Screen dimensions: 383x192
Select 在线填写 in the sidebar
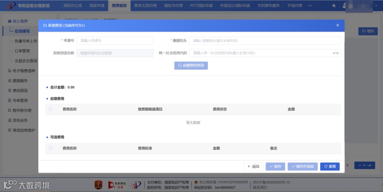(22, 31)
